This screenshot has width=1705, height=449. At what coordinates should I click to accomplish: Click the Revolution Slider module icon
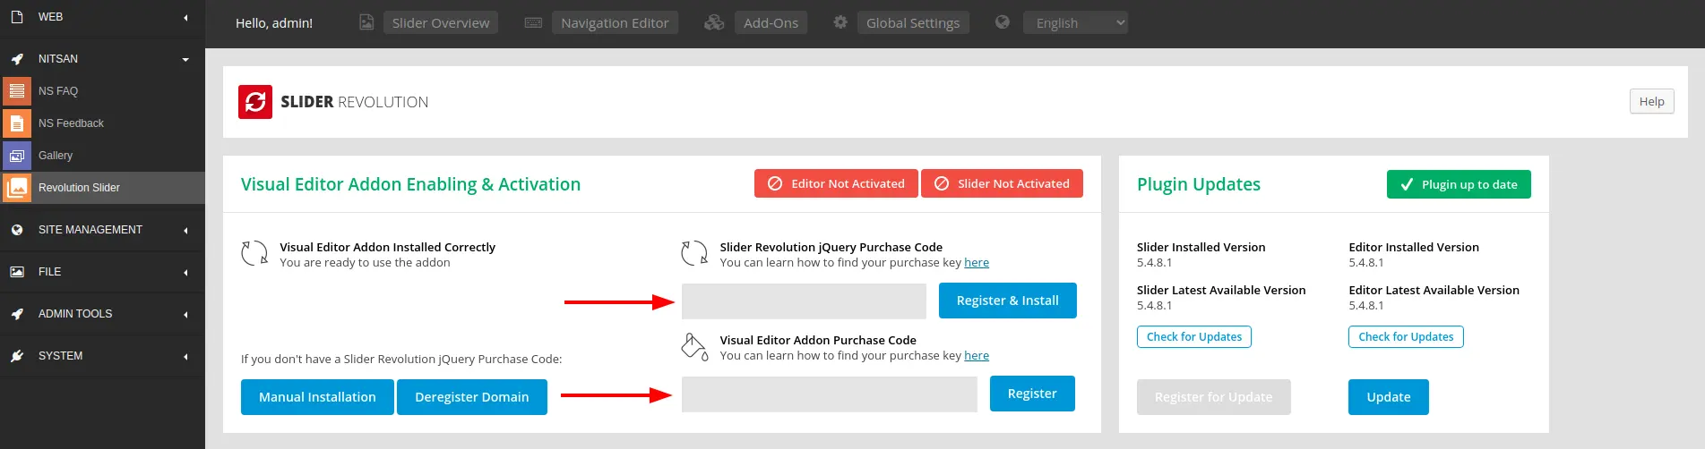click(16, 187)
